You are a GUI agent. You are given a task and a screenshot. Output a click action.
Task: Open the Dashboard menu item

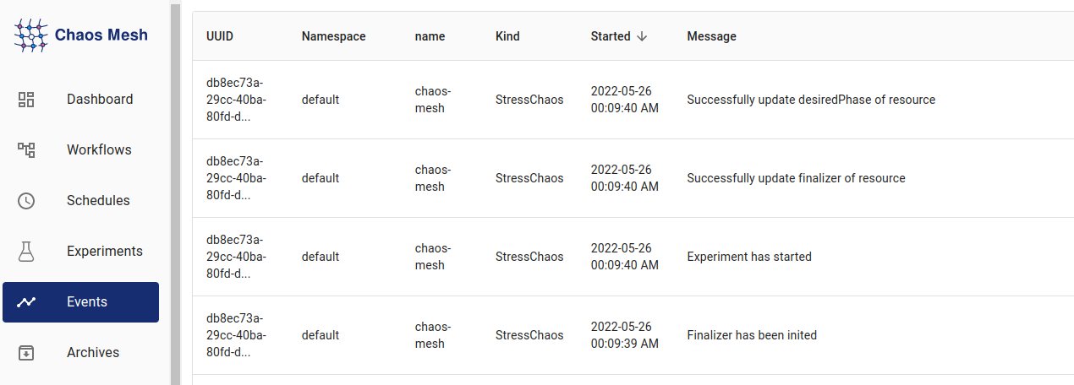(100, 100)
